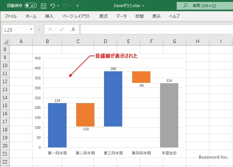Click the 年間合計 axis label
This screenshot has height=167, width=233.
169,153
